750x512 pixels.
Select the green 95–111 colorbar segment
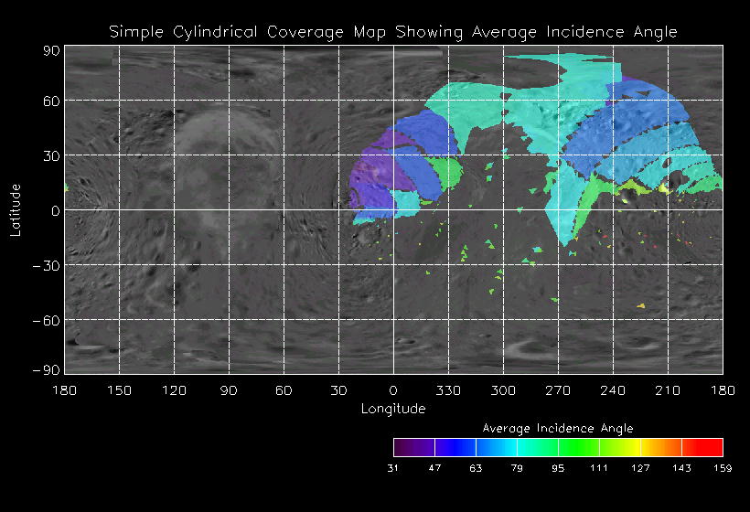[x=579, y=447]
